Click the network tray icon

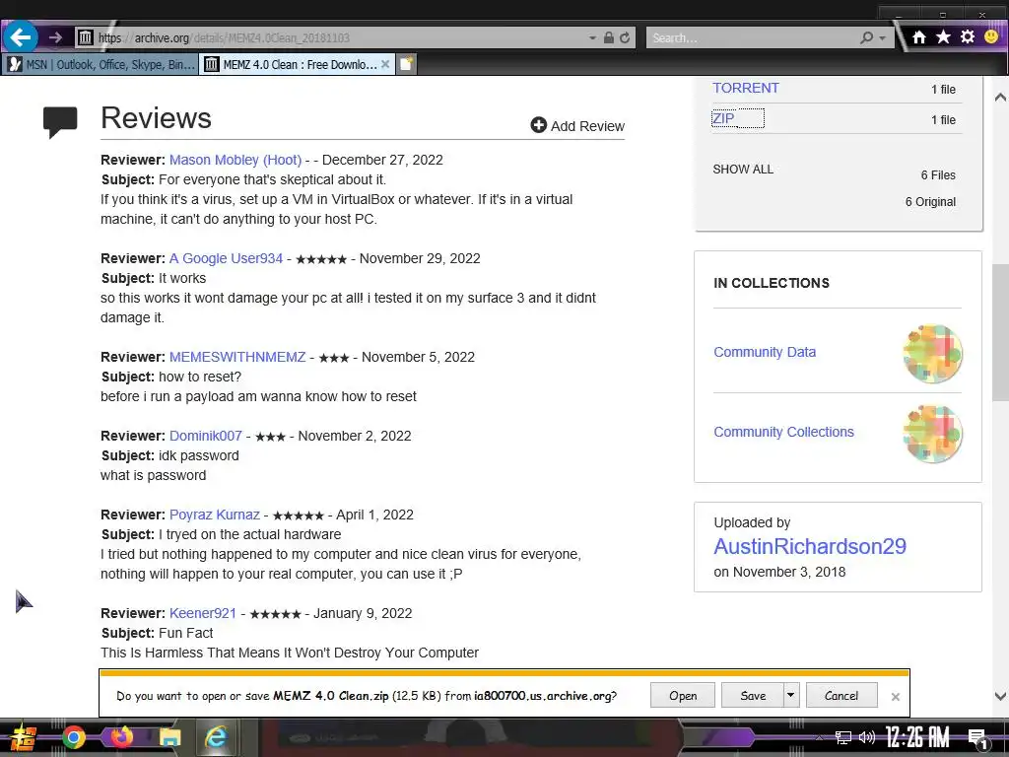843,737
